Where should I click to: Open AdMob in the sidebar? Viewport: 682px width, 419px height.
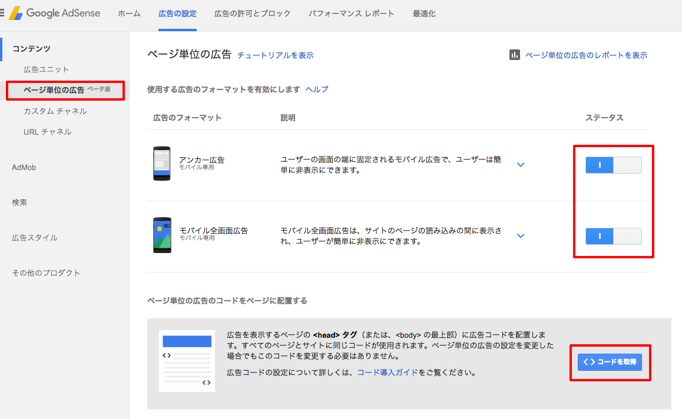[24, 167]
